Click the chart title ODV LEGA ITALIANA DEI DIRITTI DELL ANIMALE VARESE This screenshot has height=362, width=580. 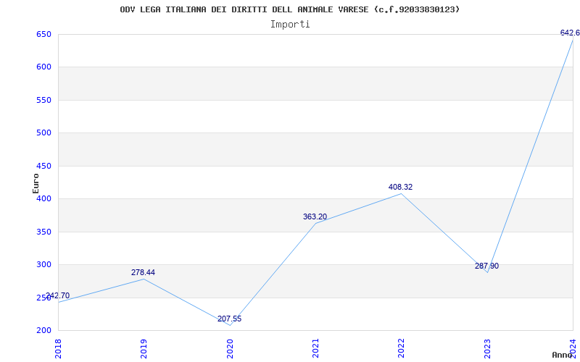[289, 9]
